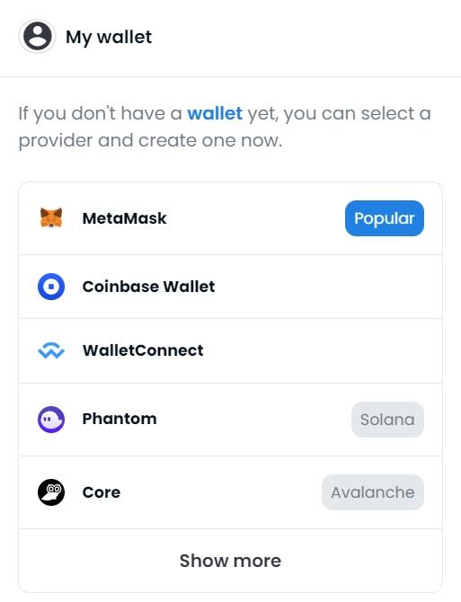Click the MetaMask name label
The image size is (461, 602).
124,218
